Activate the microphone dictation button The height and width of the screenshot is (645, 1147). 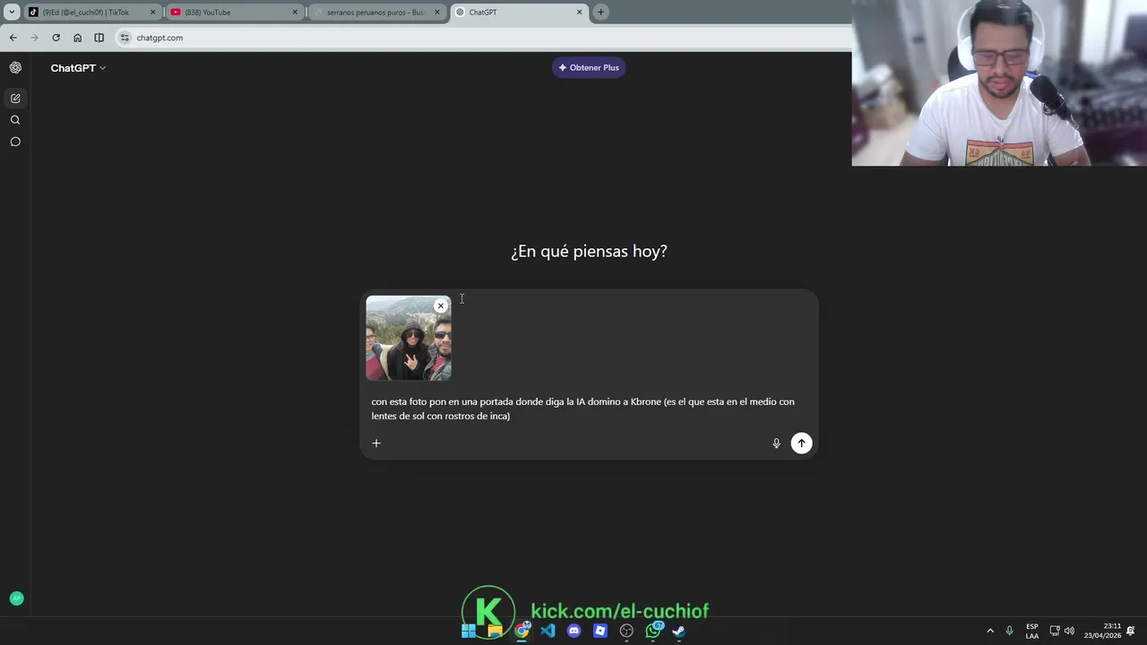pos(776,443)
